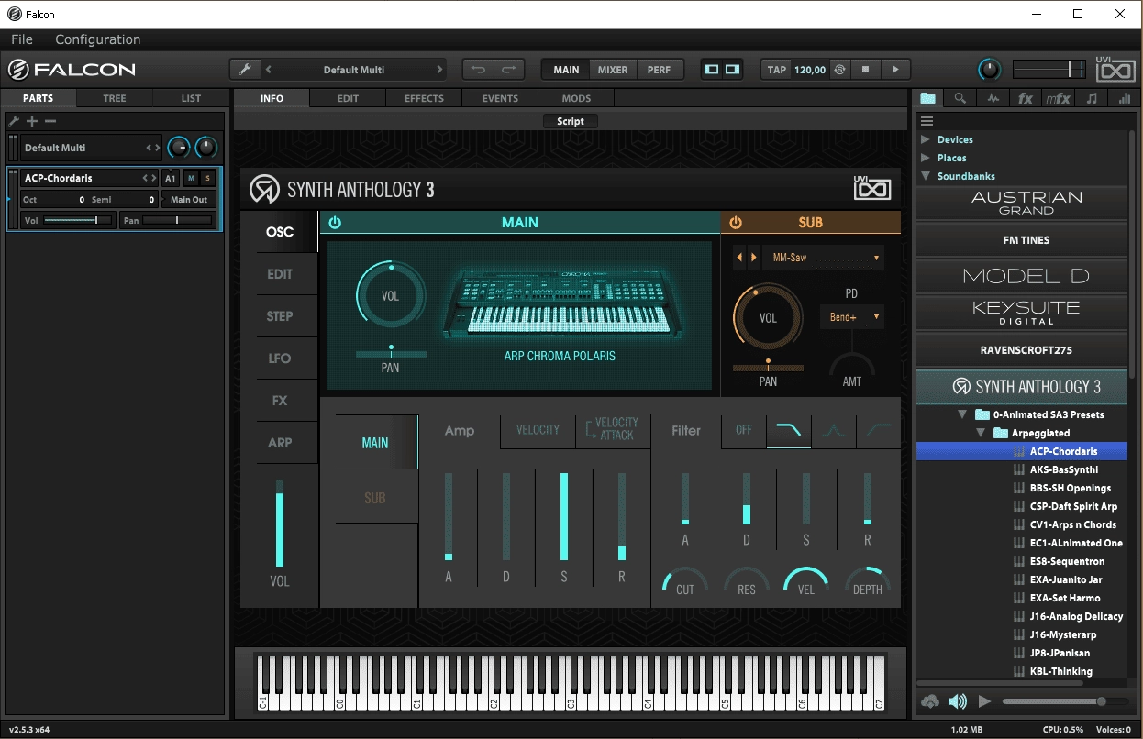Select the low-pass filter shape
Screen dimensions: 1143x739
[788, 430]
